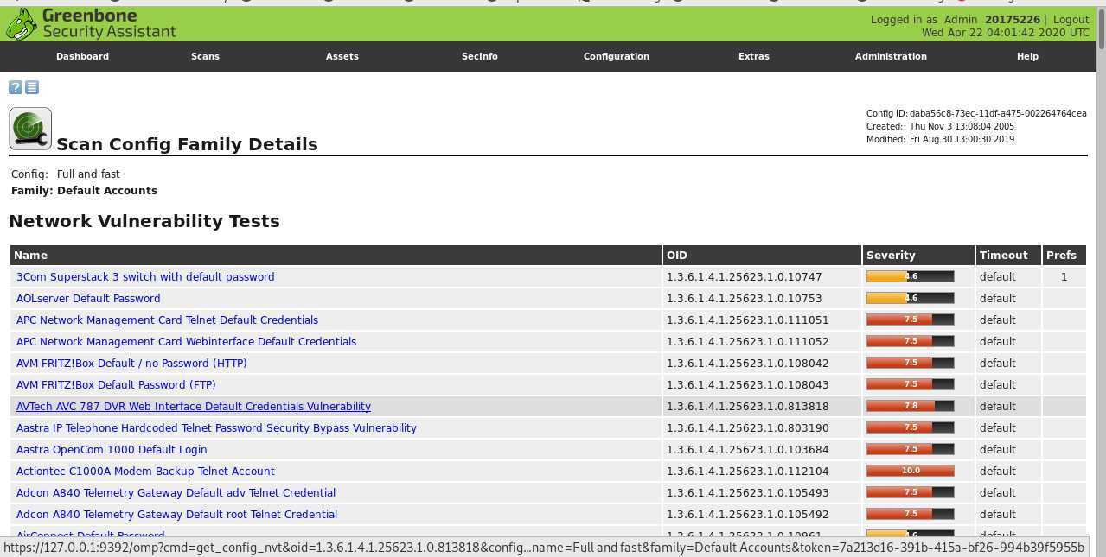Click OID 1.3.6.1.4.1.25623.1.0.112104
1106x557 pixels.
[x=748, y=472]
